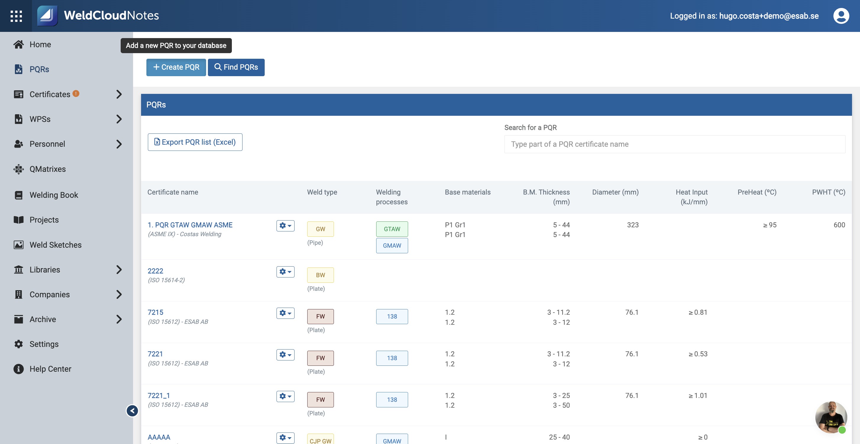The height and width of the screenshot is (444, 860).
Task: Open the PQR 7221 link
Action: tap(155, 354)
